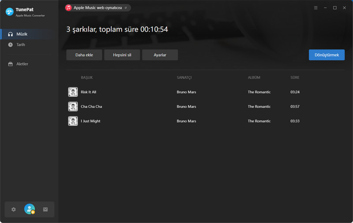Click the TunePat logo icon
This screenshot has height=223, width=353.
pos(9,12)
